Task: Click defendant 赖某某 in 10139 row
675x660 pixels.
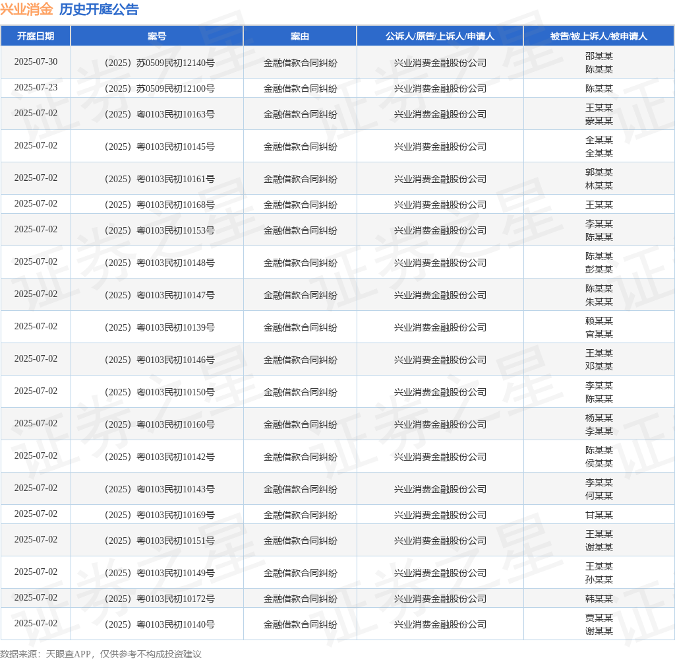Action: (599, 321)
